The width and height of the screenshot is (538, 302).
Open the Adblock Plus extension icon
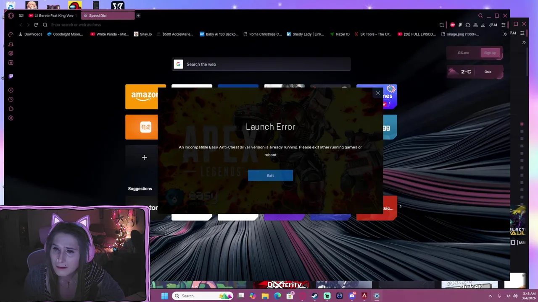tap(453, 25)
